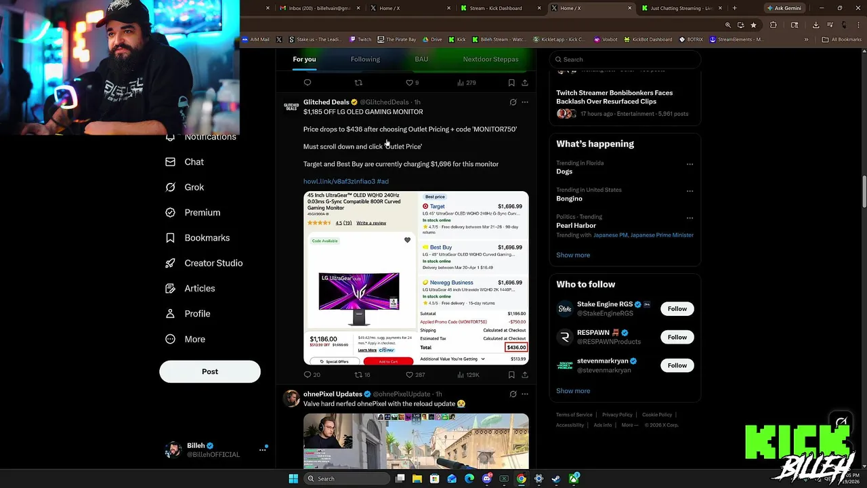This screenshot has width=867, height=488.
Task: Open Grok actions on ohnePixel Updates tweet
Action: pos(513,394)
